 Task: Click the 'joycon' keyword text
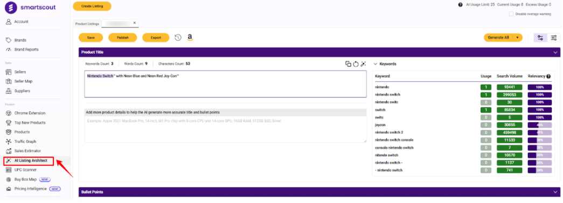(380, 125)
